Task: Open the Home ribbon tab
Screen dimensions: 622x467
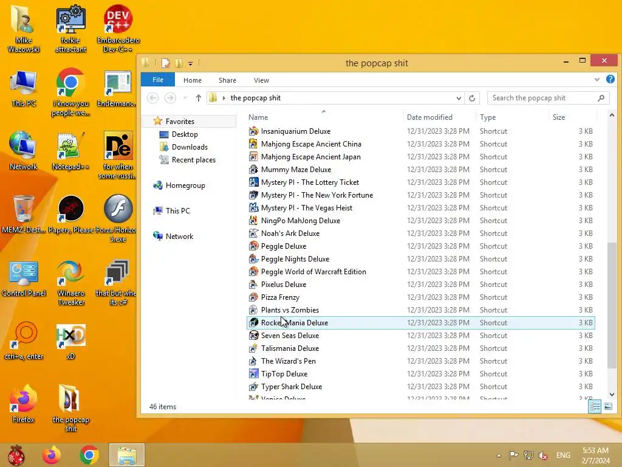Action: 193,80
